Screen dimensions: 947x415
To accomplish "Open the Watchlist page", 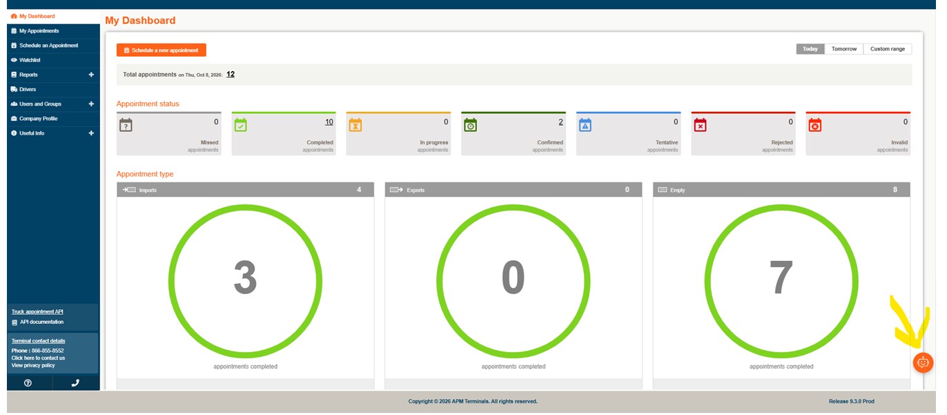I will 53,60.
